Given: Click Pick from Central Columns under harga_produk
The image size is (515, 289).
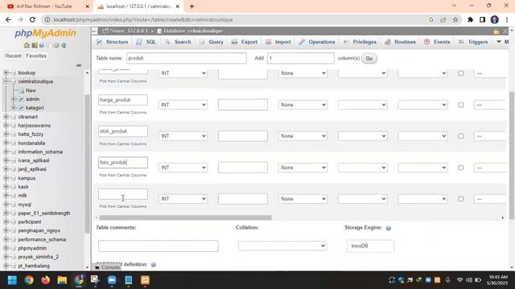Looking at the screenshot, I should (x=123, y=112).
